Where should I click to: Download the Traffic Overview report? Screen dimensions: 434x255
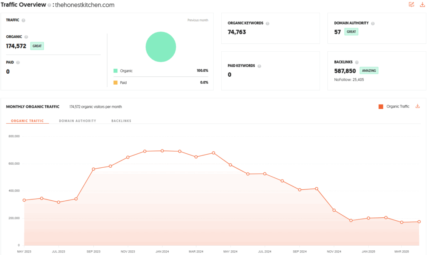(423, 4)
